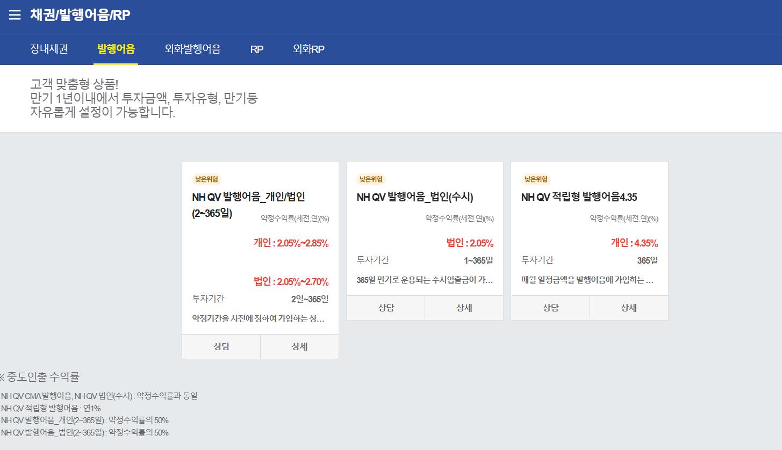782x450 pixels.
Task: Select the 발행어음 tab
Action: tap(116, 49)
